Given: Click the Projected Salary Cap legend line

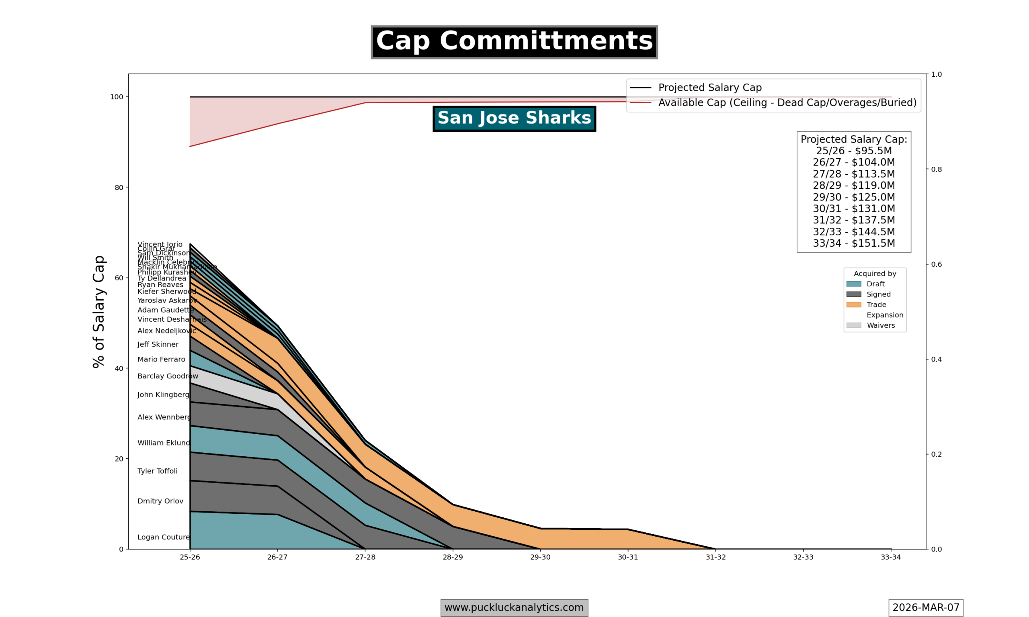Looking at the screenshot, I should coord(641,88).
